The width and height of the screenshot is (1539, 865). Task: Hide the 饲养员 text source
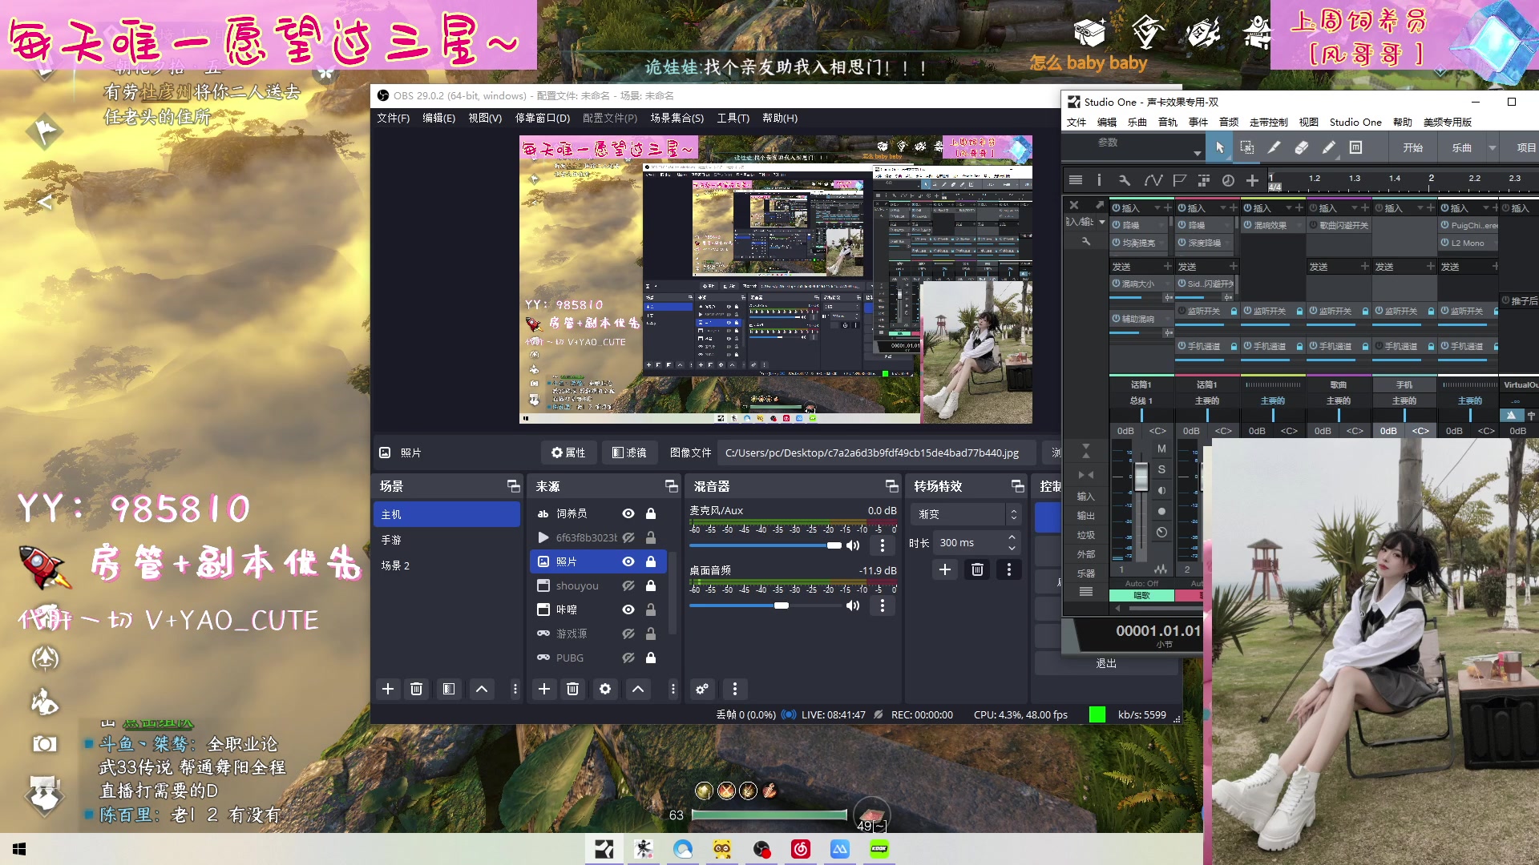pos(628,513)
